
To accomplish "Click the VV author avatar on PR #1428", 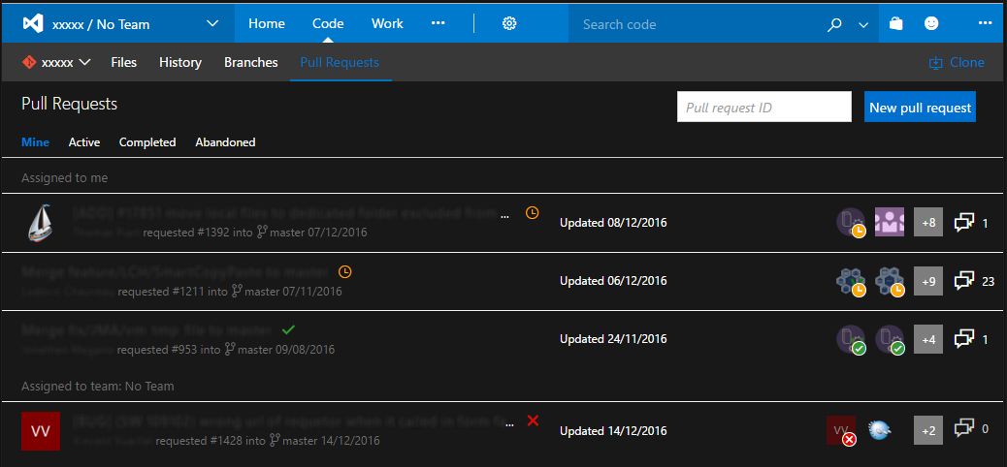I will coord(41,431).
